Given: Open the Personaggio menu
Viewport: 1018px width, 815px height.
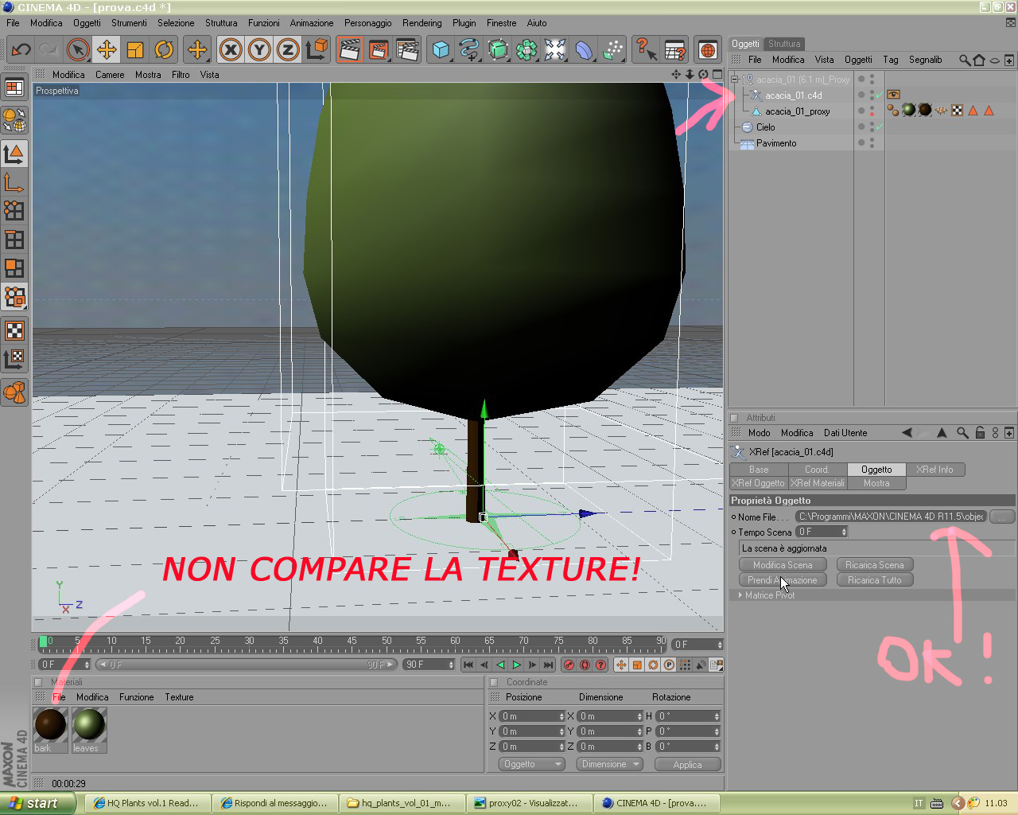Looking at the screenshot, I should pyautogui.click(x=367, y=23).
